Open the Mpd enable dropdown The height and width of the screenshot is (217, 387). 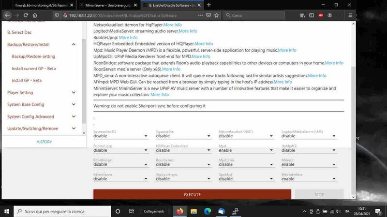(246, 150)
